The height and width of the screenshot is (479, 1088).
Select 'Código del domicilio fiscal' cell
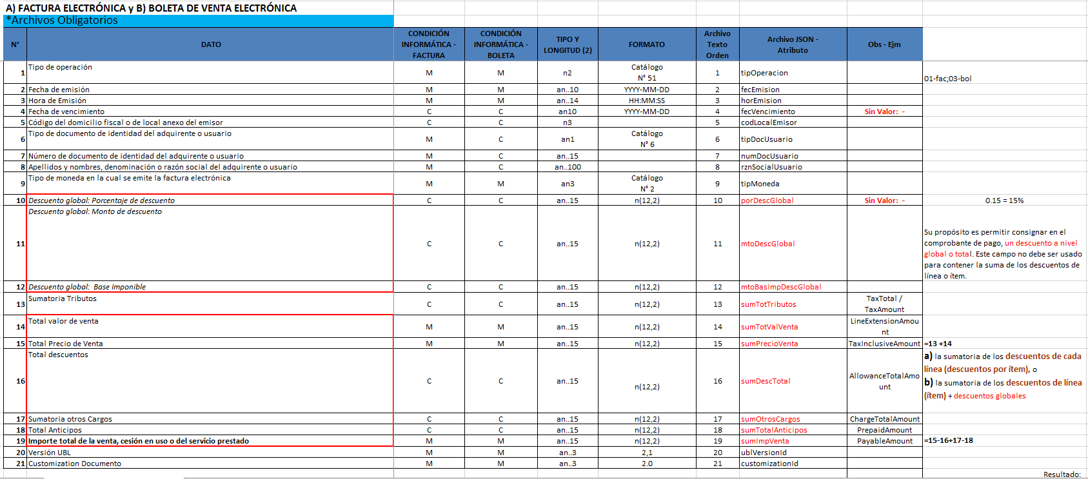point(210,122)
